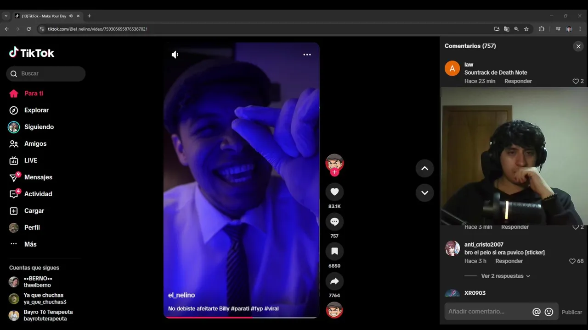Go to the previous video with up chevron

[425, 168]
